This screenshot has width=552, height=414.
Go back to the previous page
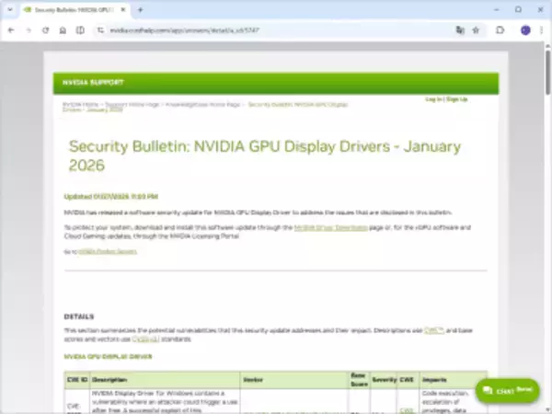coord(11,30)
